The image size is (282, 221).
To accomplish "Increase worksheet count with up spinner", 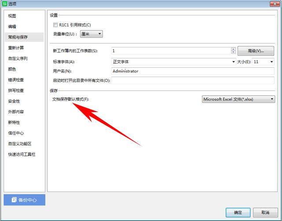I will coord(233,49).
